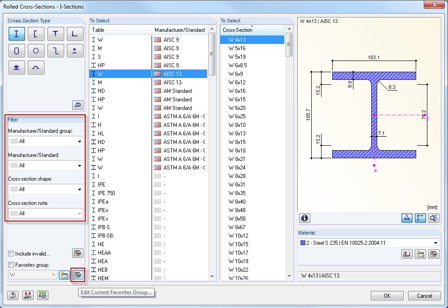Image resolution: width=448 pixels, height=308 pixels.
Task: Select cross-section W 6x25
Action: tap(252, 117)
